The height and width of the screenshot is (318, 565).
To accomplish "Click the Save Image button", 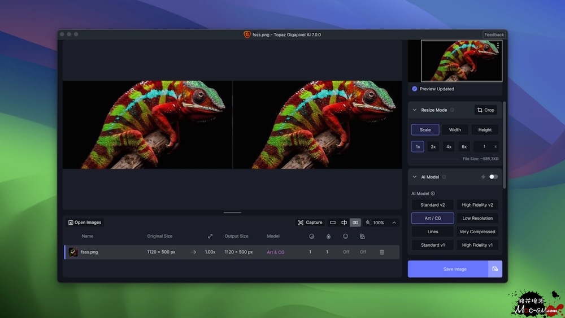I will 448,269.
